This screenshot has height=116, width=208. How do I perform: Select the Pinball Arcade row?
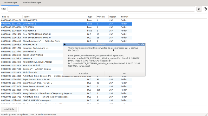32,73
